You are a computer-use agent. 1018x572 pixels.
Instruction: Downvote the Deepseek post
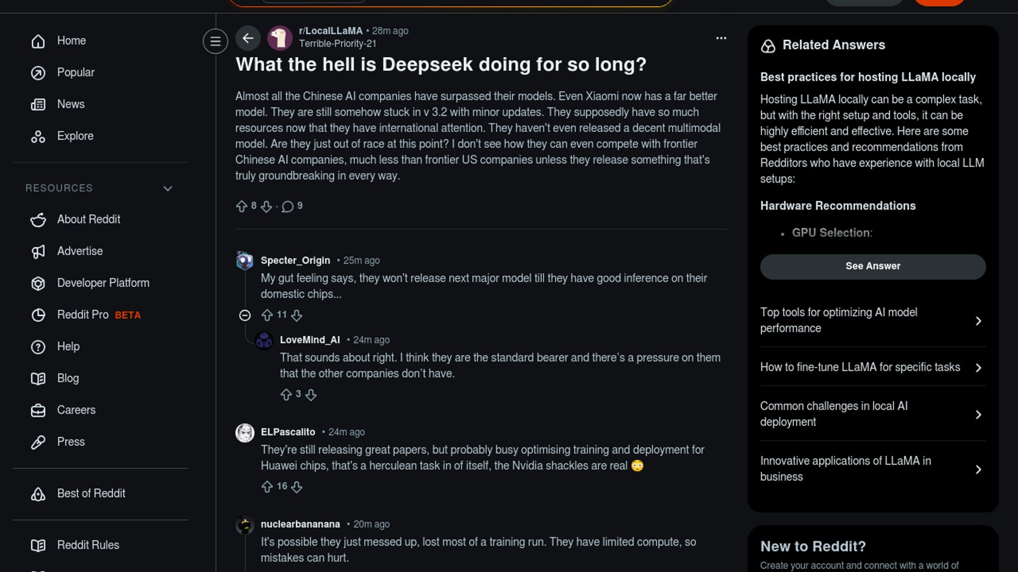coord(267,207)
